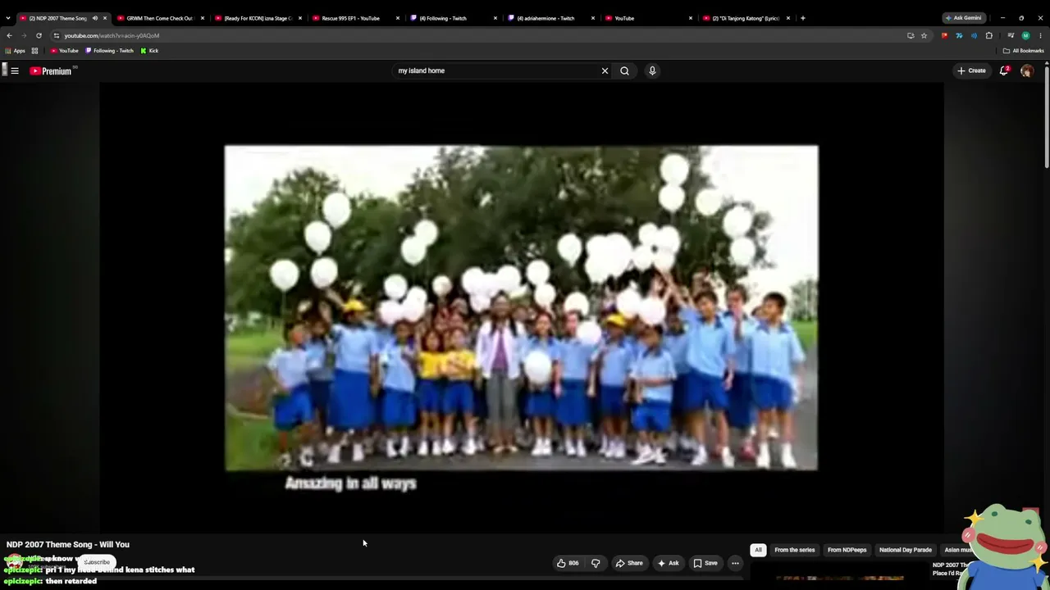Select National Day Parade chip

pos(906,550)
